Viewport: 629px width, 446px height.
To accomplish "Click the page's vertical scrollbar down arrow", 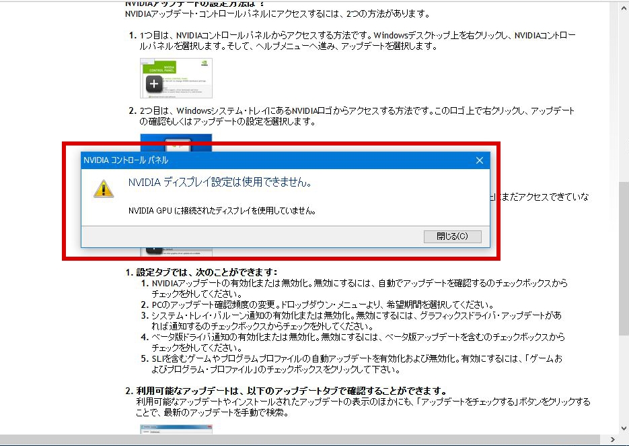I will point(624,428).
